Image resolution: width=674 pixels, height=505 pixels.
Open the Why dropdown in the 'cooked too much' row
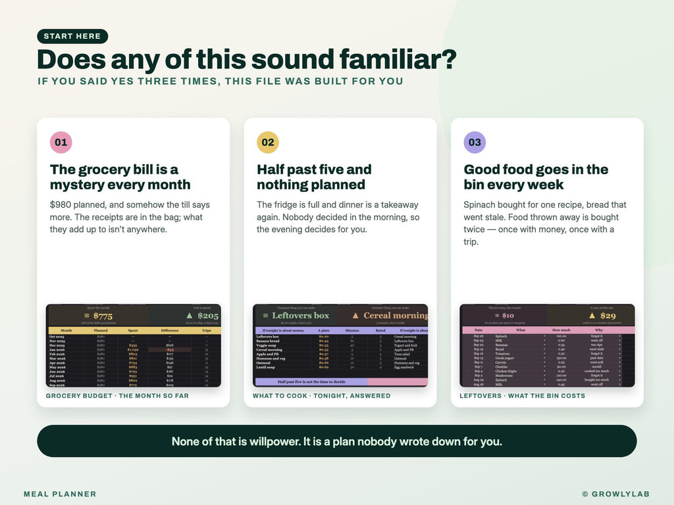619,371
